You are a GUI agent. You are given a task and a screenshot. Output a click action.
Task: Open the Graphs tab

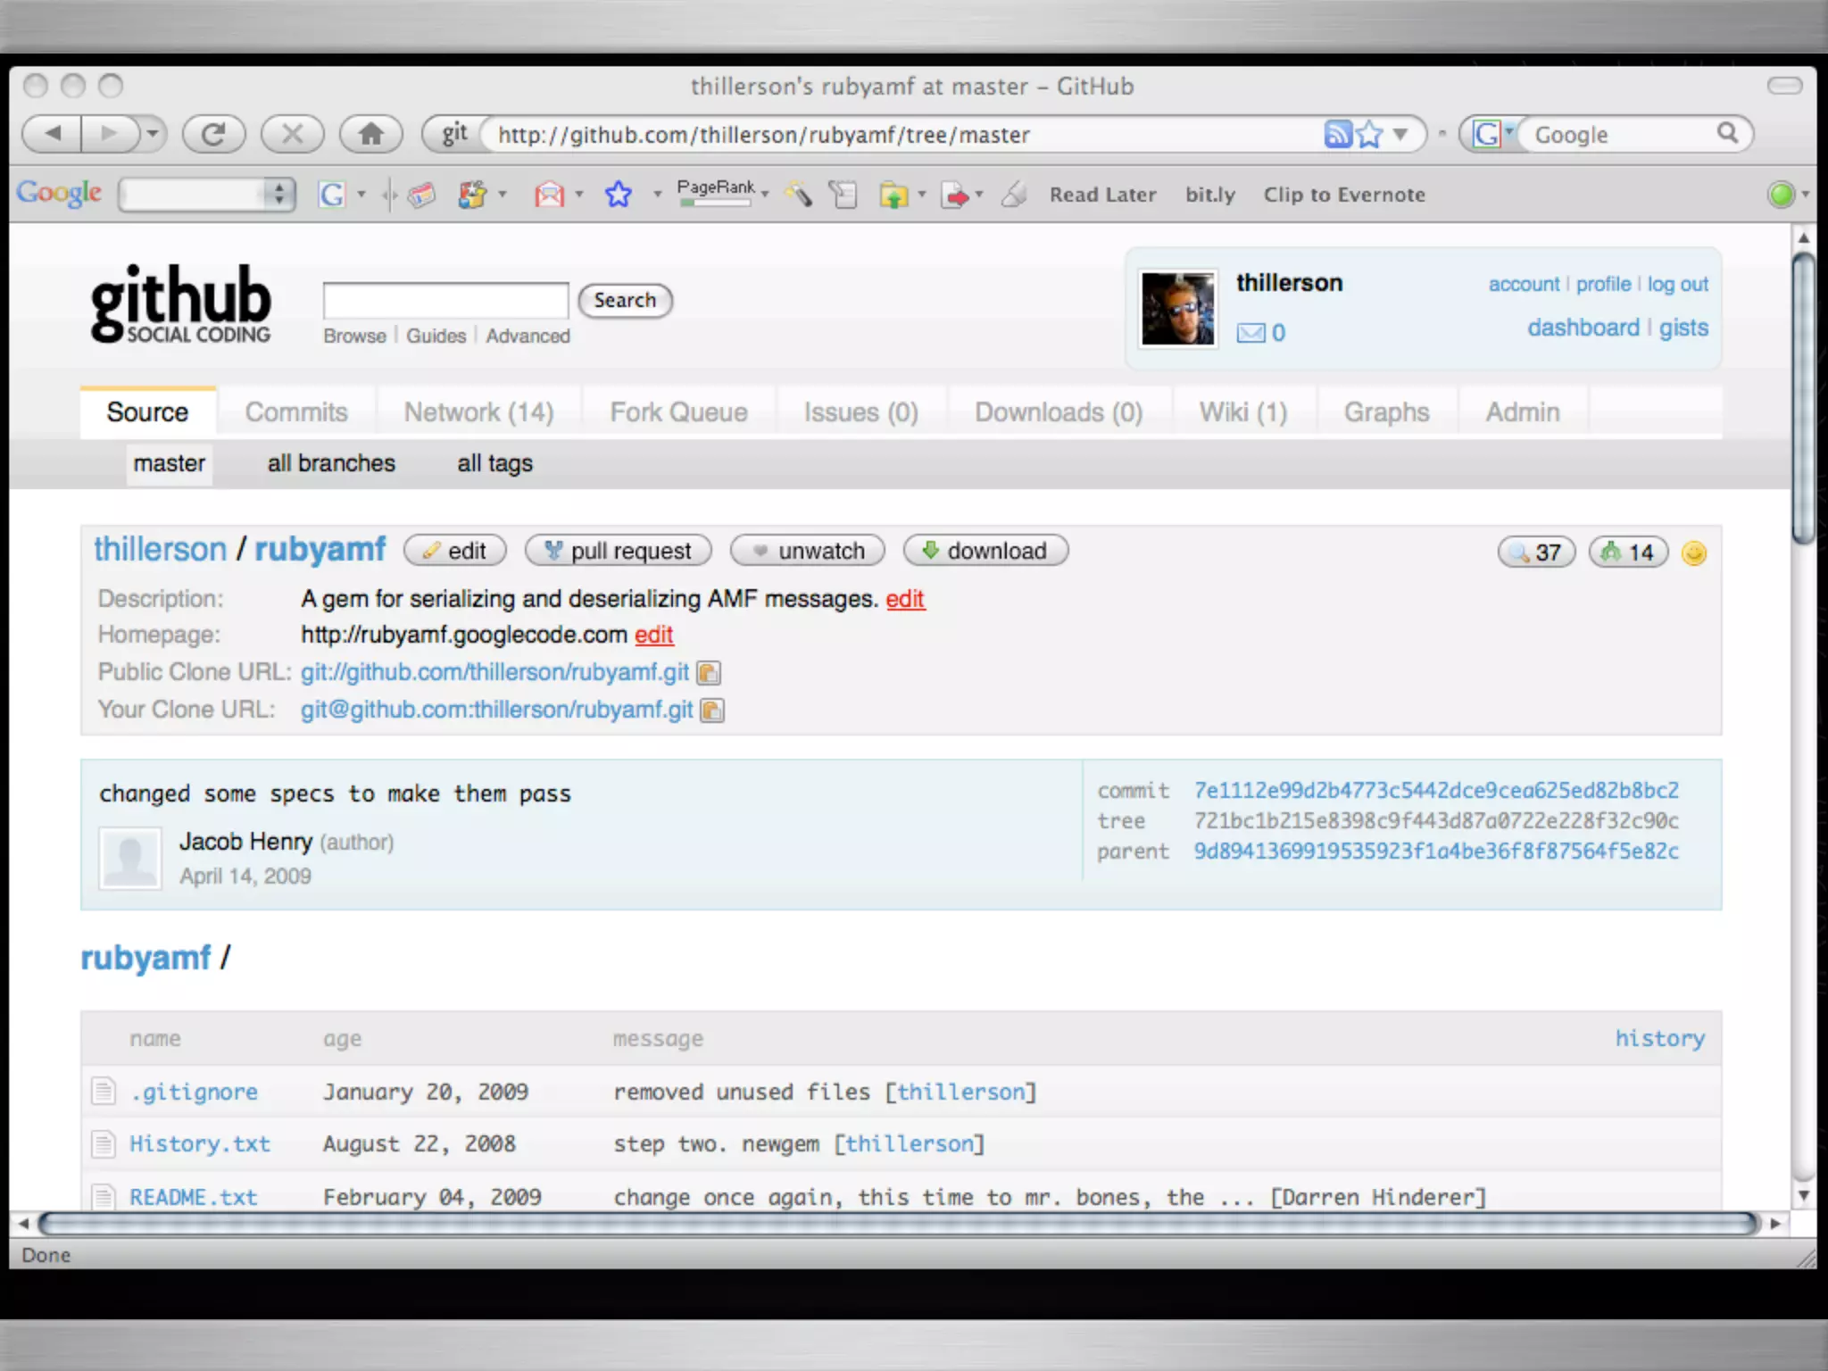coord(1386,412)
